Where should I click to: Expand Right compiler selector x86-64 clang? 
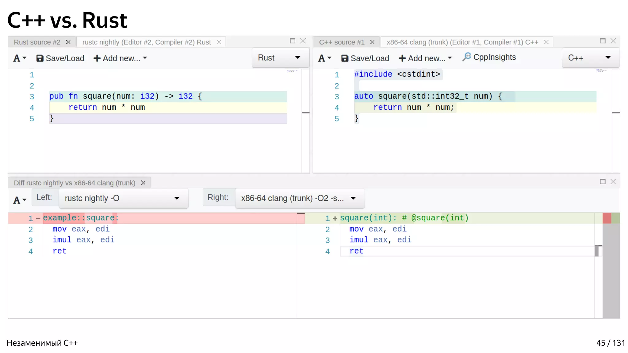click(299, 198)
